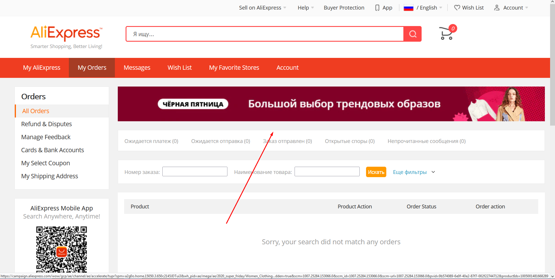Open Wish List tab in red navbar
The width and height of the screenshot is (555, 279).
[180, 68]
